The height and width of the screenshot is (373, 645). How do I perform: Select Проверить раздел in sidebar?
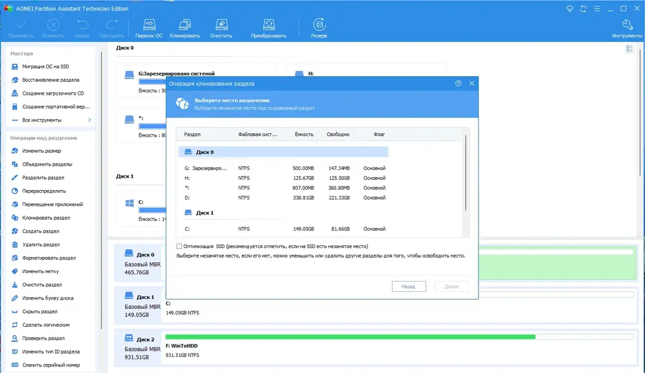(x=43, y=338)
